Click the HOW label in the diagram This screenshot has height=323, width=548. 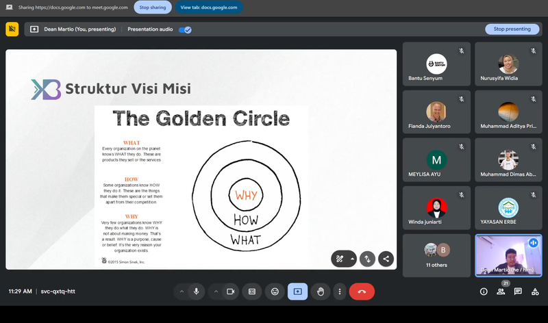click(x=246, y=220)
